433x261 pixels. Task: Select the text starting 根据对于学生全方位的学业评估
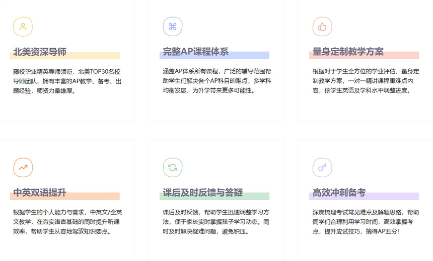(366, 81)
